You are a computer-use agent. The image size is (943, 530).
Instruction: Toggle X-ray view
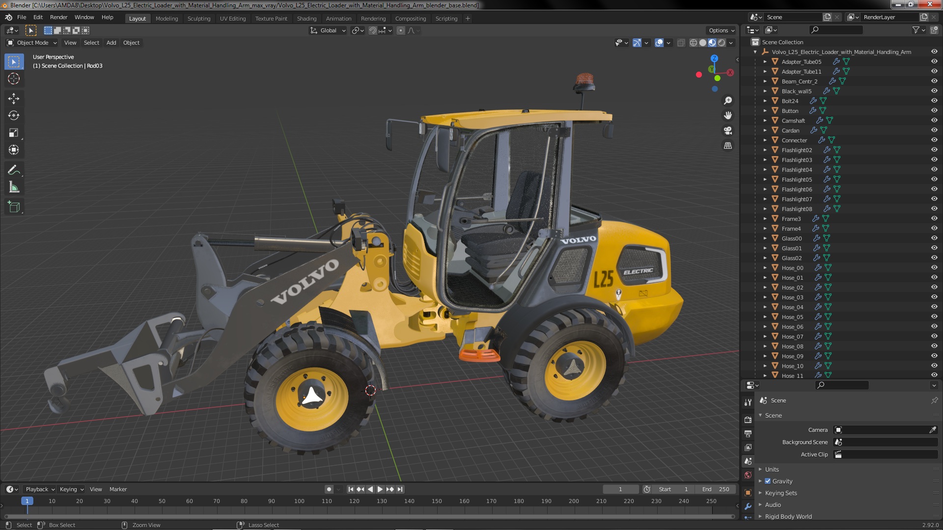click(681, 43)
